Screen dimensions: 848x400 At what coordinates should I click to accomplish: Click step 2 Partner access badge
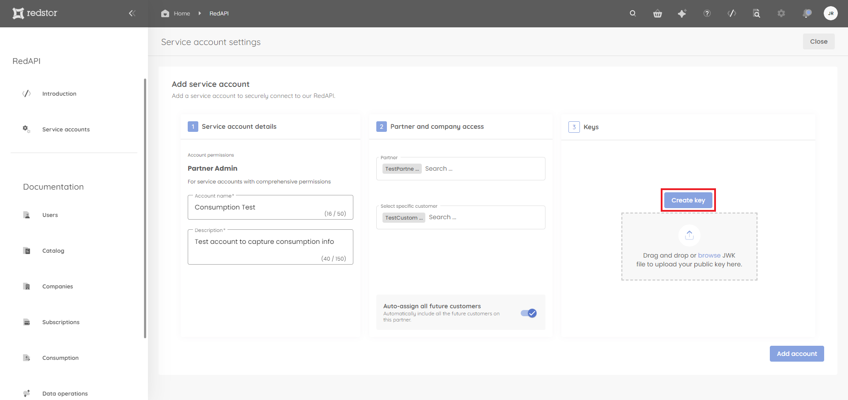coord(382,127)
